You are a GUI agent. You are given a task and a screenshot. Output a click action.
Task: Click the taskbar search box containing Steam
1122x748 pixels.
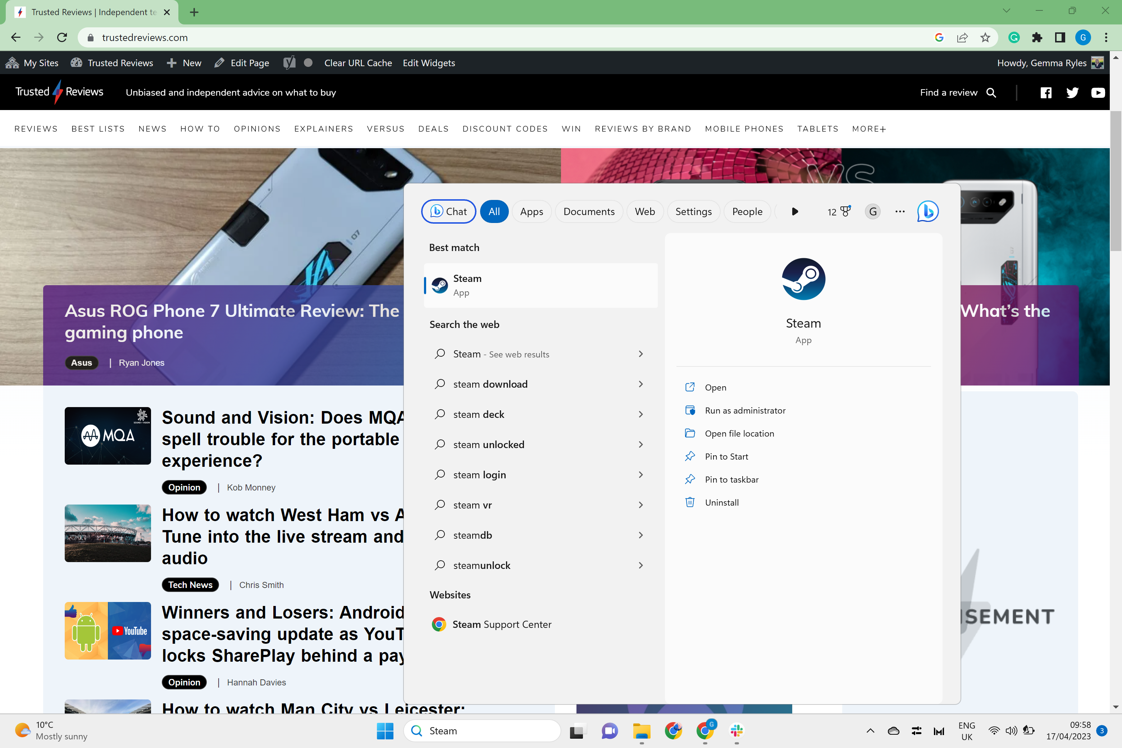tap(482, 730)
